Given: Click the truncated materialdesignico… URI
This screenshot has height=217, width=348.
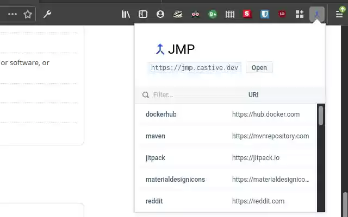Looking at the screenshot, I should [271, 180].
